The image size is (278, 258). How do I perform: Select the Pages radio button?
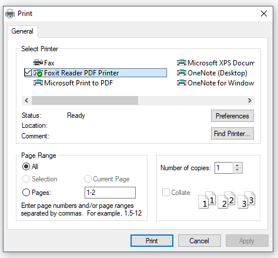click(x=26, y=193)
